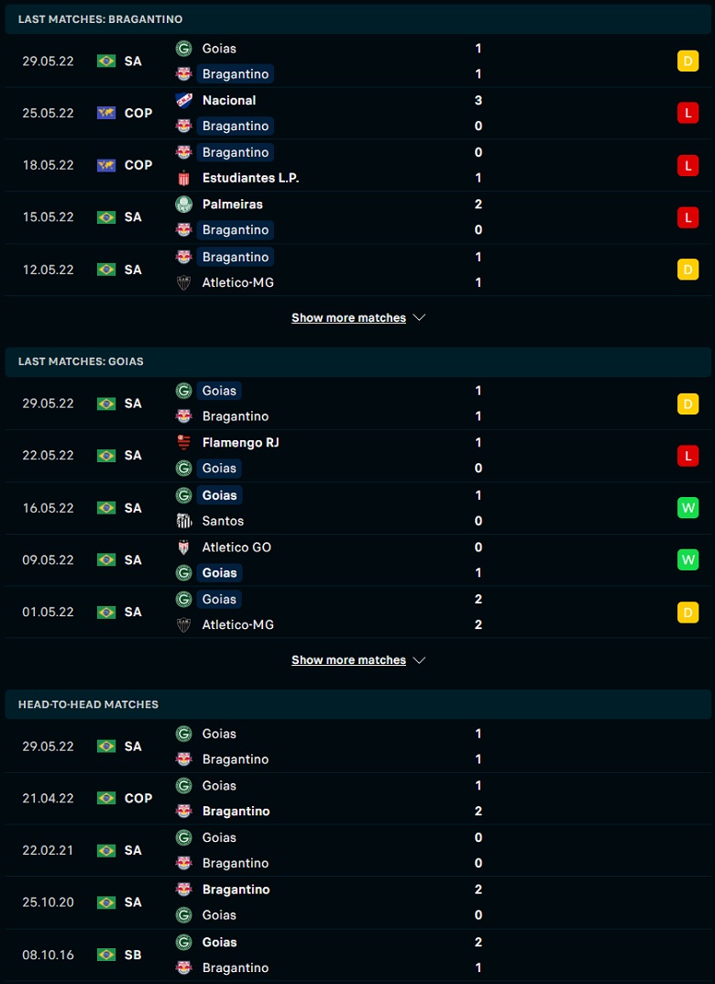Click the Atletico GO team crest icon
The height and width of the screenshot is (984, 715).
click(183, 547)
